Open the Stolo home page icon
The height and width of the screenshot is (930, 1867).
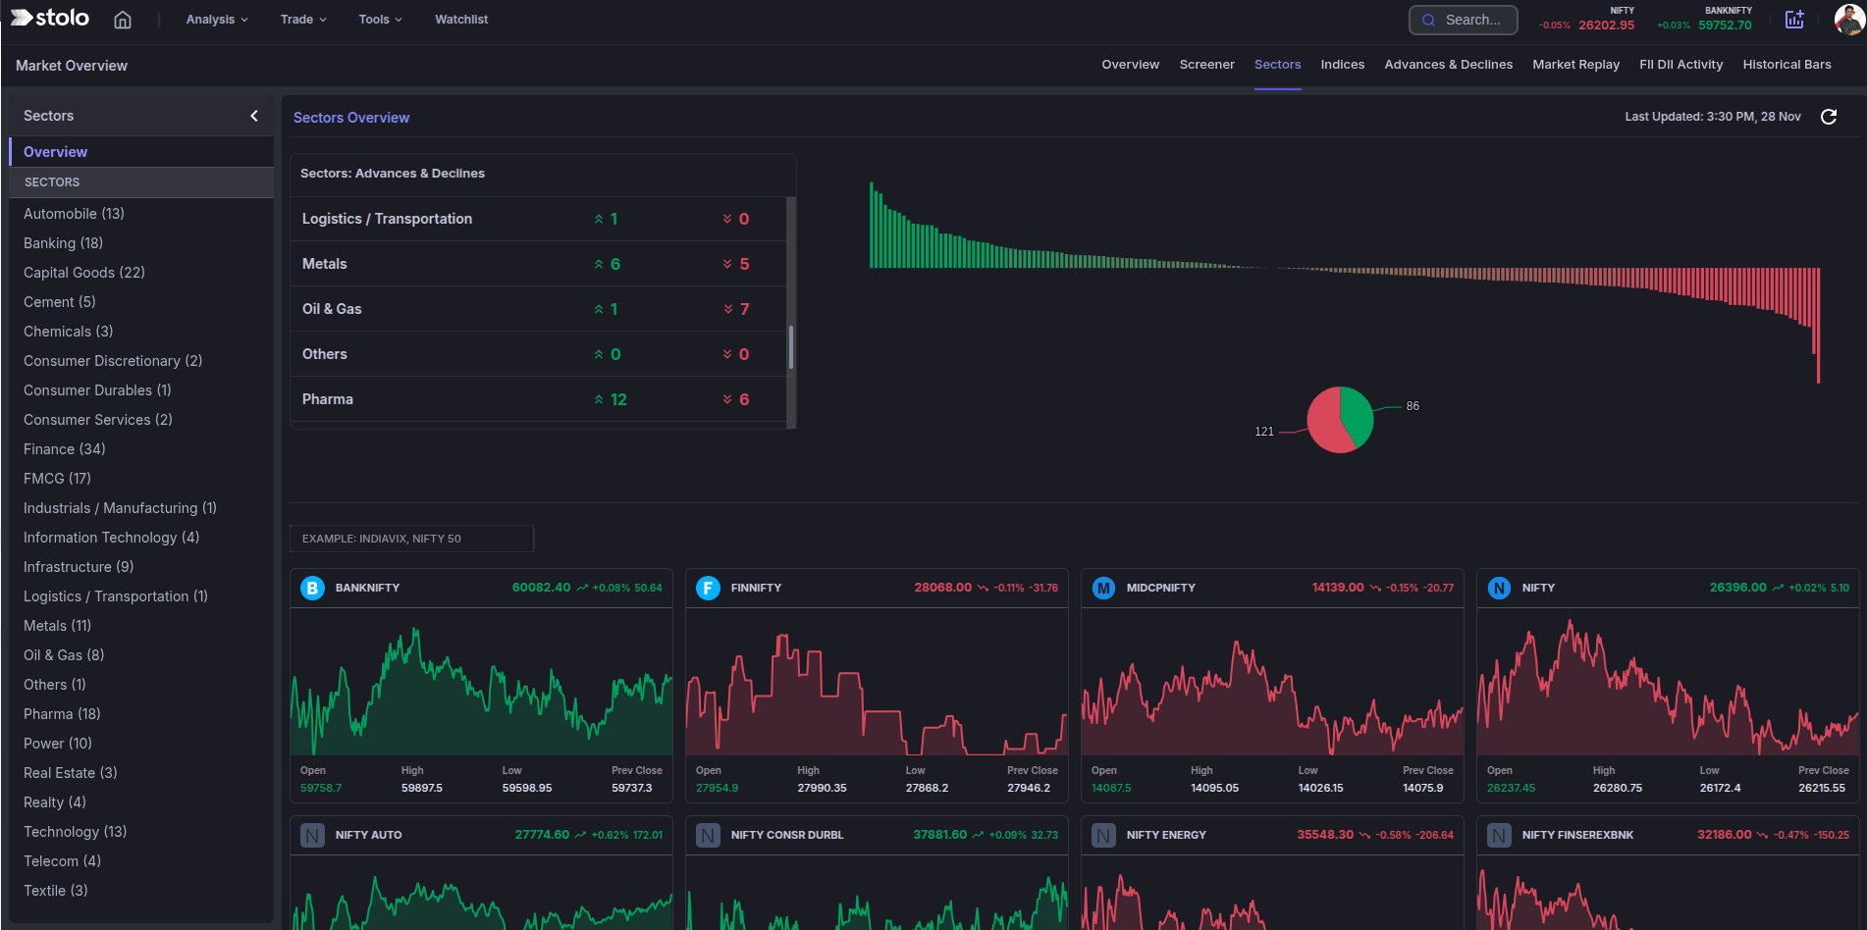point(122,19)
